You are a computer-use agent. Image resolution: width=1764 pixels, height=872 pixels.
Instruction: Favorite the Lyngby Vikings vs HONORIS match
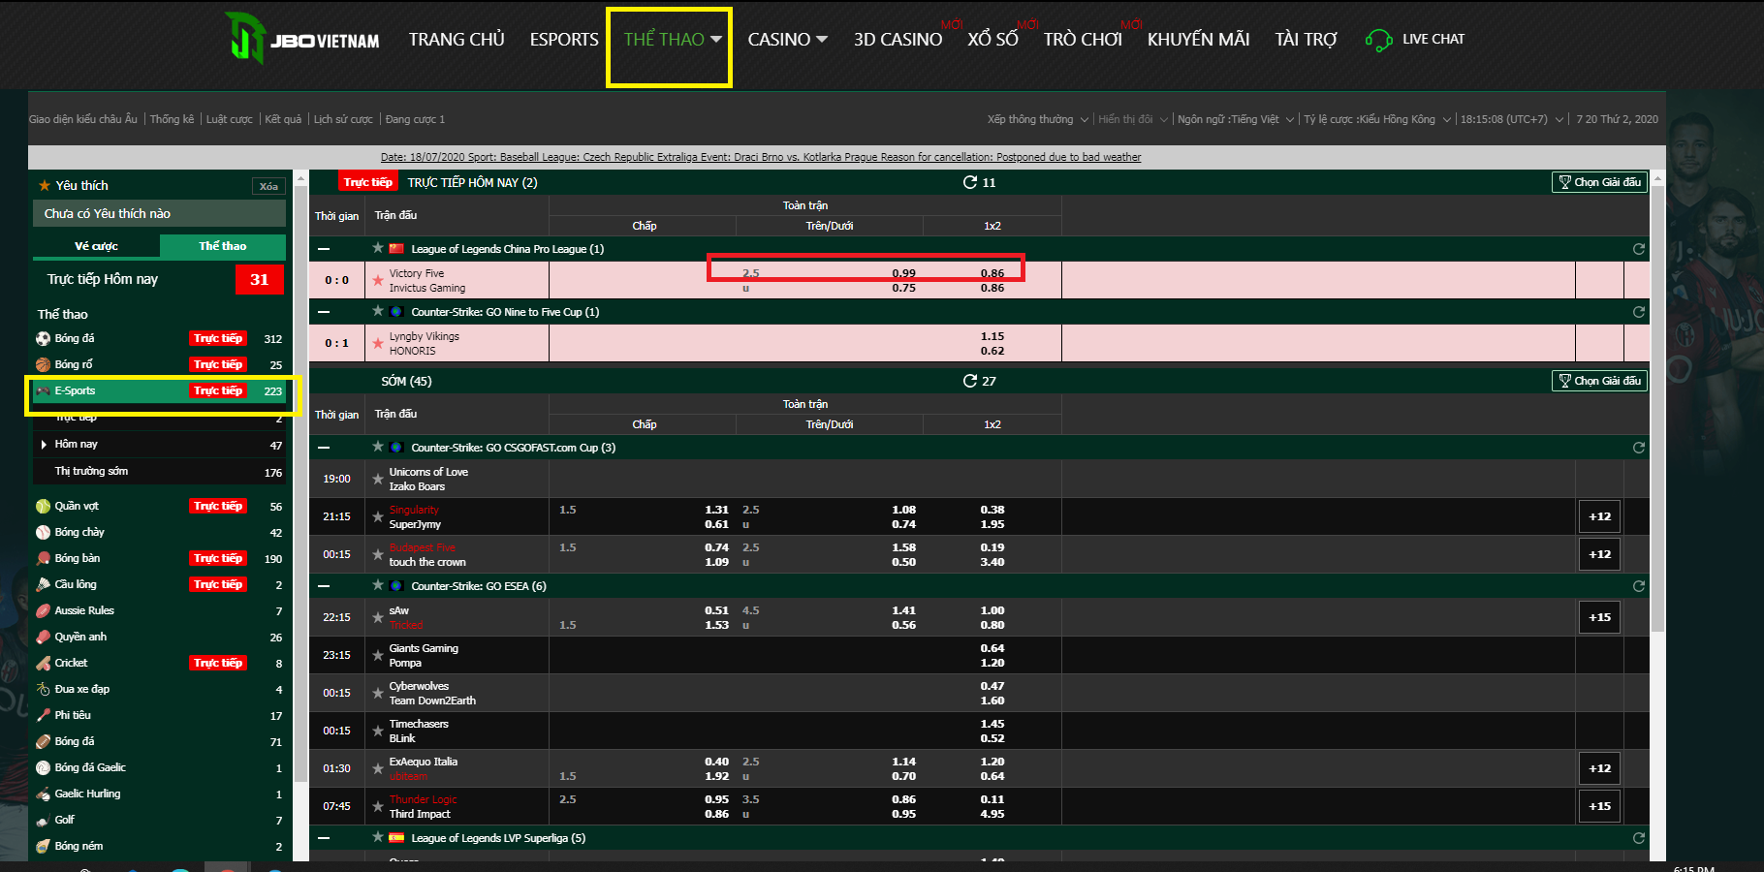(378, 343)
